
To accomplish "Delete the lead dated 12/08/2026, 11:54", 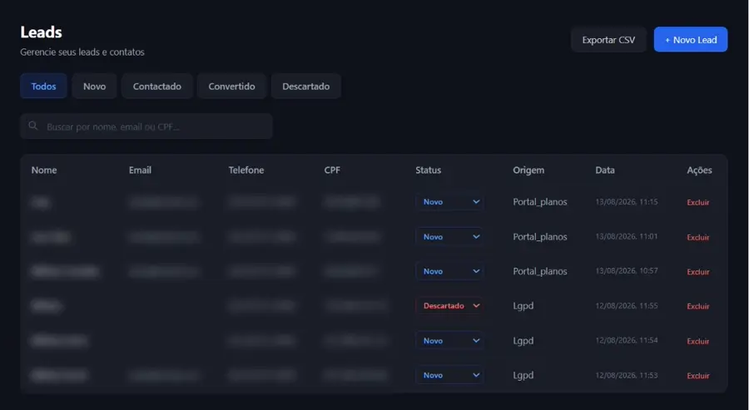I will pyautogui.click(x=698, y=341).
